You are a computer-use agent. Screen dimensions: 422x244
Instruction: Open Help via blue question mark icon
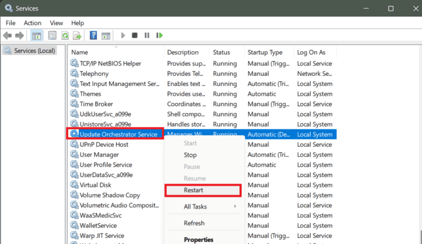click(93, 36)
